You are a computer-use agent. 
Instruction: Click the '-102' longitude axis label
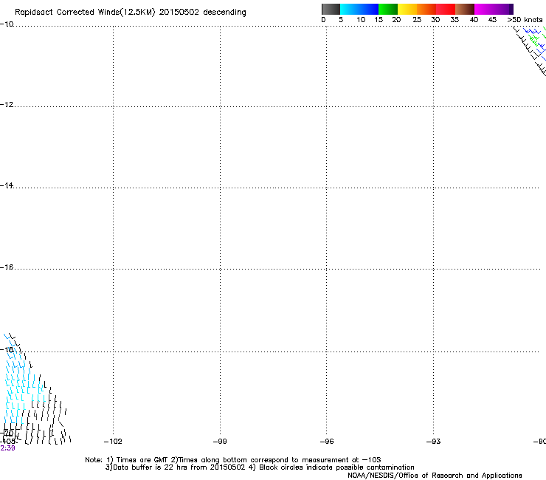coord(113,442)
